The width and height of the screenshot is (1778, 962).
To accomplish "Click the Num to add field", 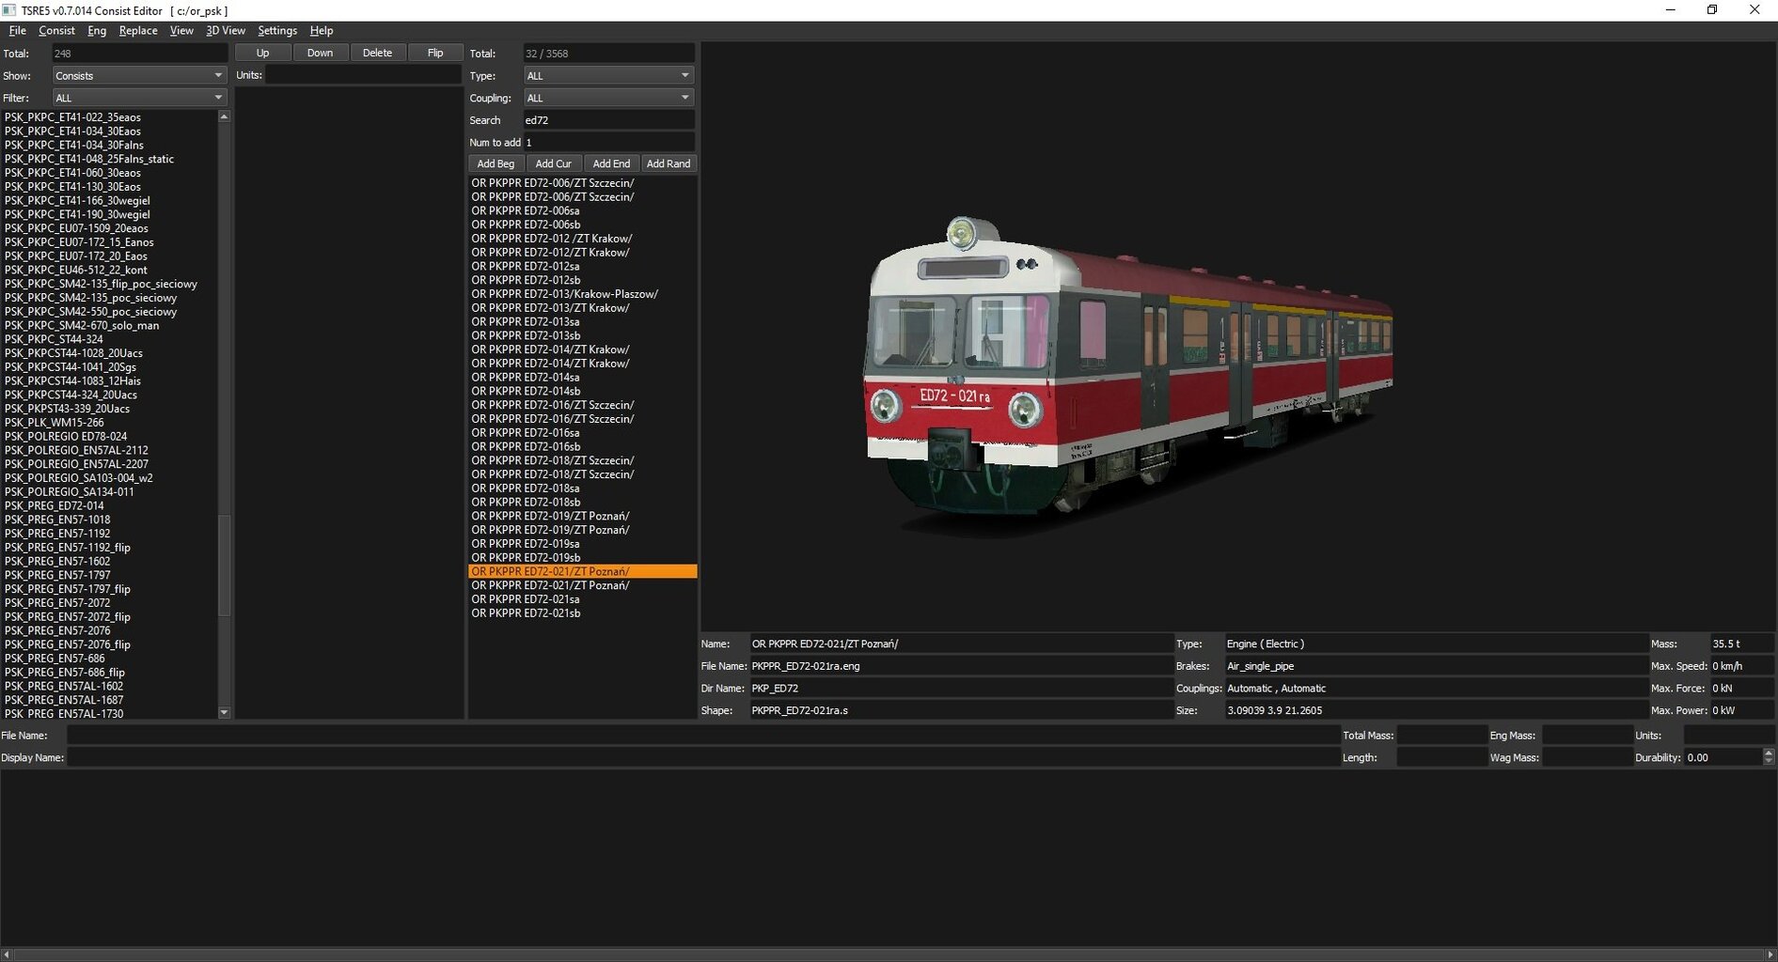I will pyautogui.click(x=608, y=143).
